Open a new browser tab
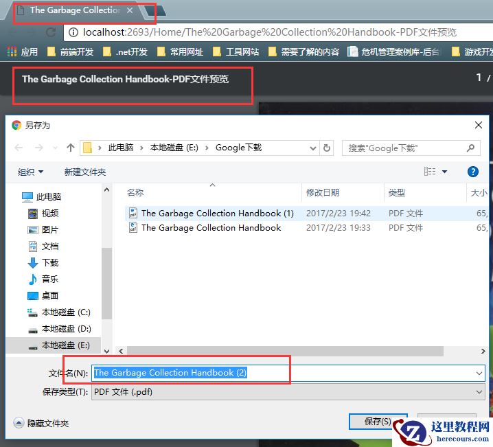The image size is (493, 447). (156, 10)
